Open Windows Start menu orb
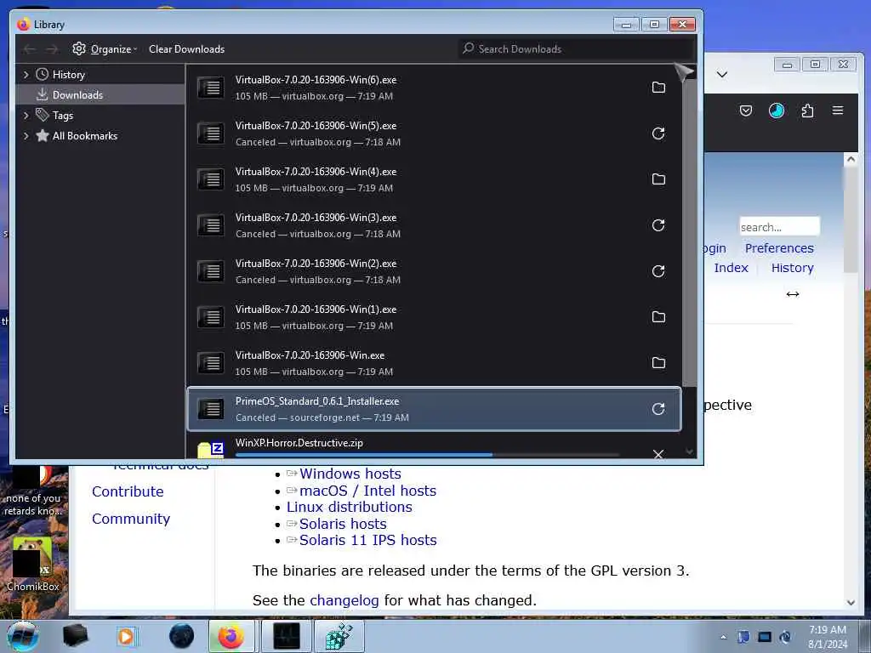This screenshot has height=653, width=871. [x=23, y=636]
